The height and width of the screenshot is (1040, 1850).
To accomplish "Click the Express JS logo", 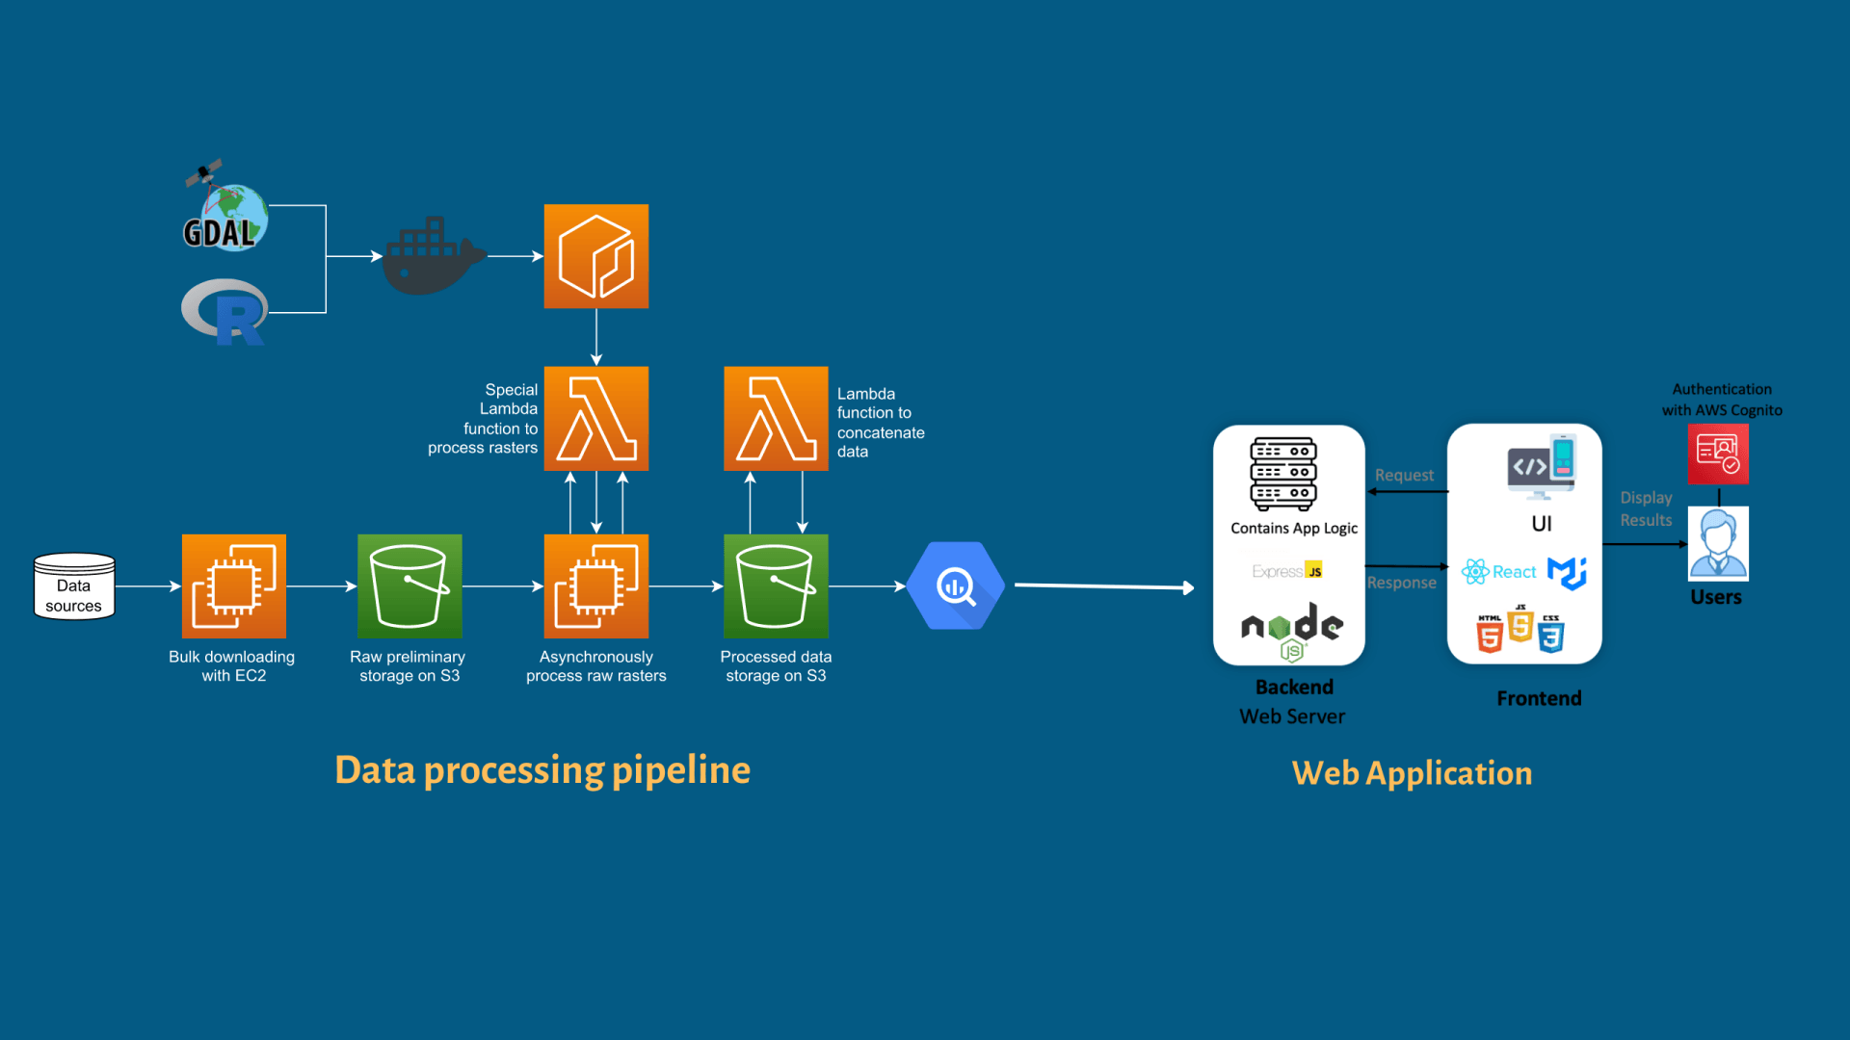I will (1287, 571).
